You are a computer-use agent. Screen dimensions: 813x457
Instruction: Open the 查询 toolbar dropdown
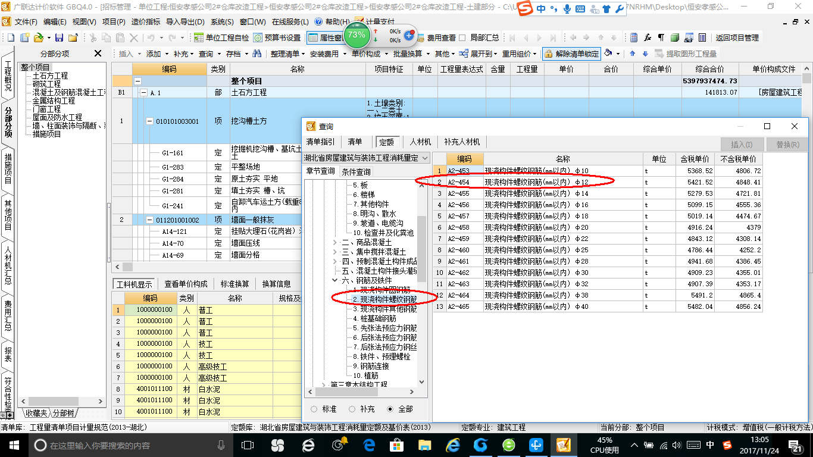pyautogui.click(x=208, y=54)
